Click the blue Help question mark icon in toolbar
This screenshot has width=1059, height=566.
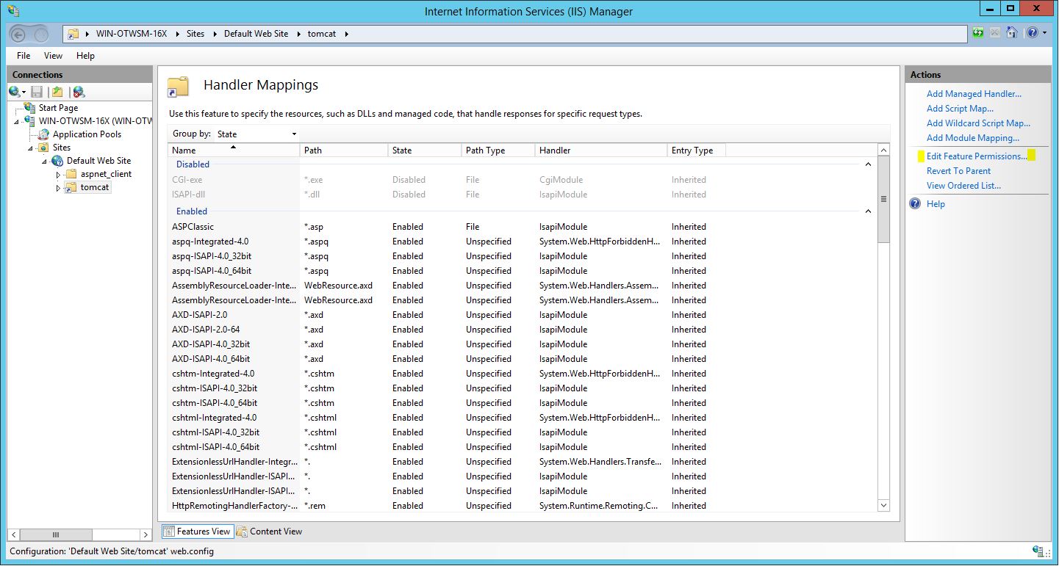tap(1033, 33)
